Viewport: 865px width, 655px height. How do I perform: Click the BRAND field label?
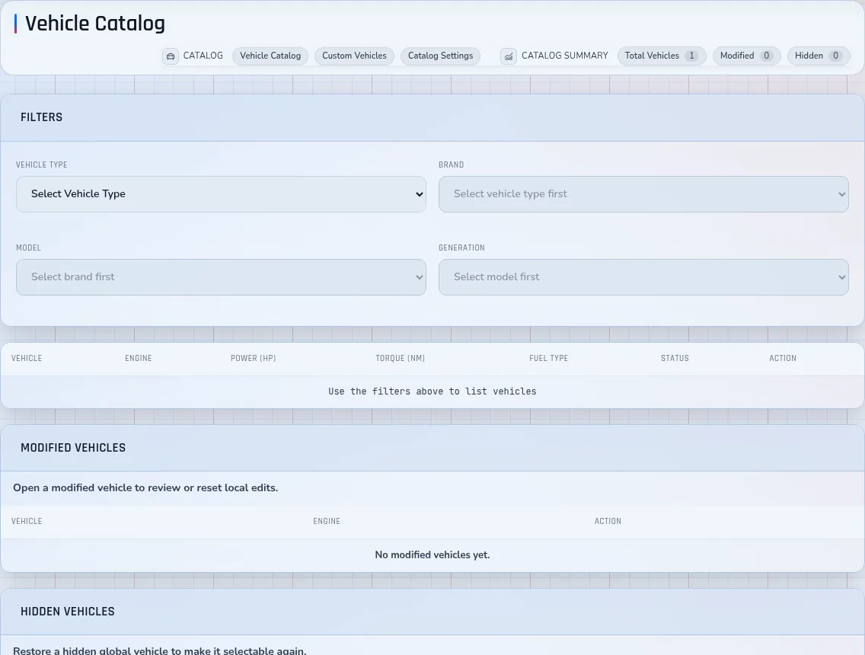452,165
